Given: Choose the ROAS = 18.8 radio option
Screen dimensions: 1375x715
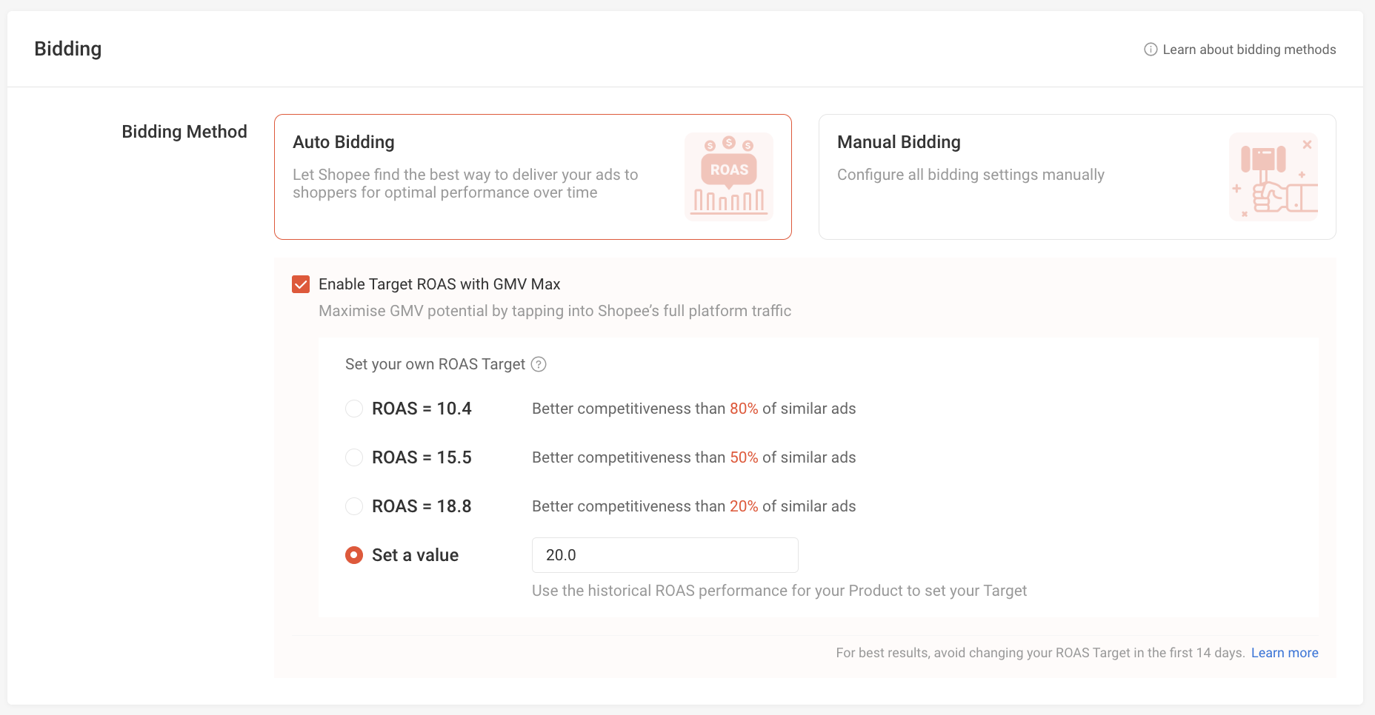Looking at the screenshot, I should click(354, 506).
